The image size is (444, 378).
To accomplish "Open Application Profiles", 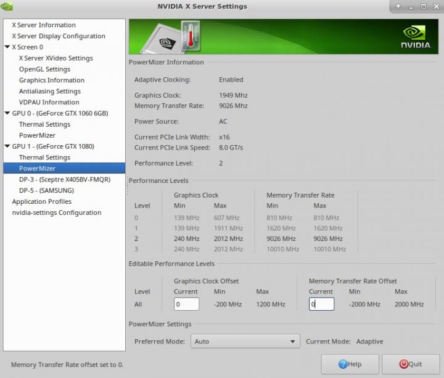I will pyautogui.click(x=42, y=201).
